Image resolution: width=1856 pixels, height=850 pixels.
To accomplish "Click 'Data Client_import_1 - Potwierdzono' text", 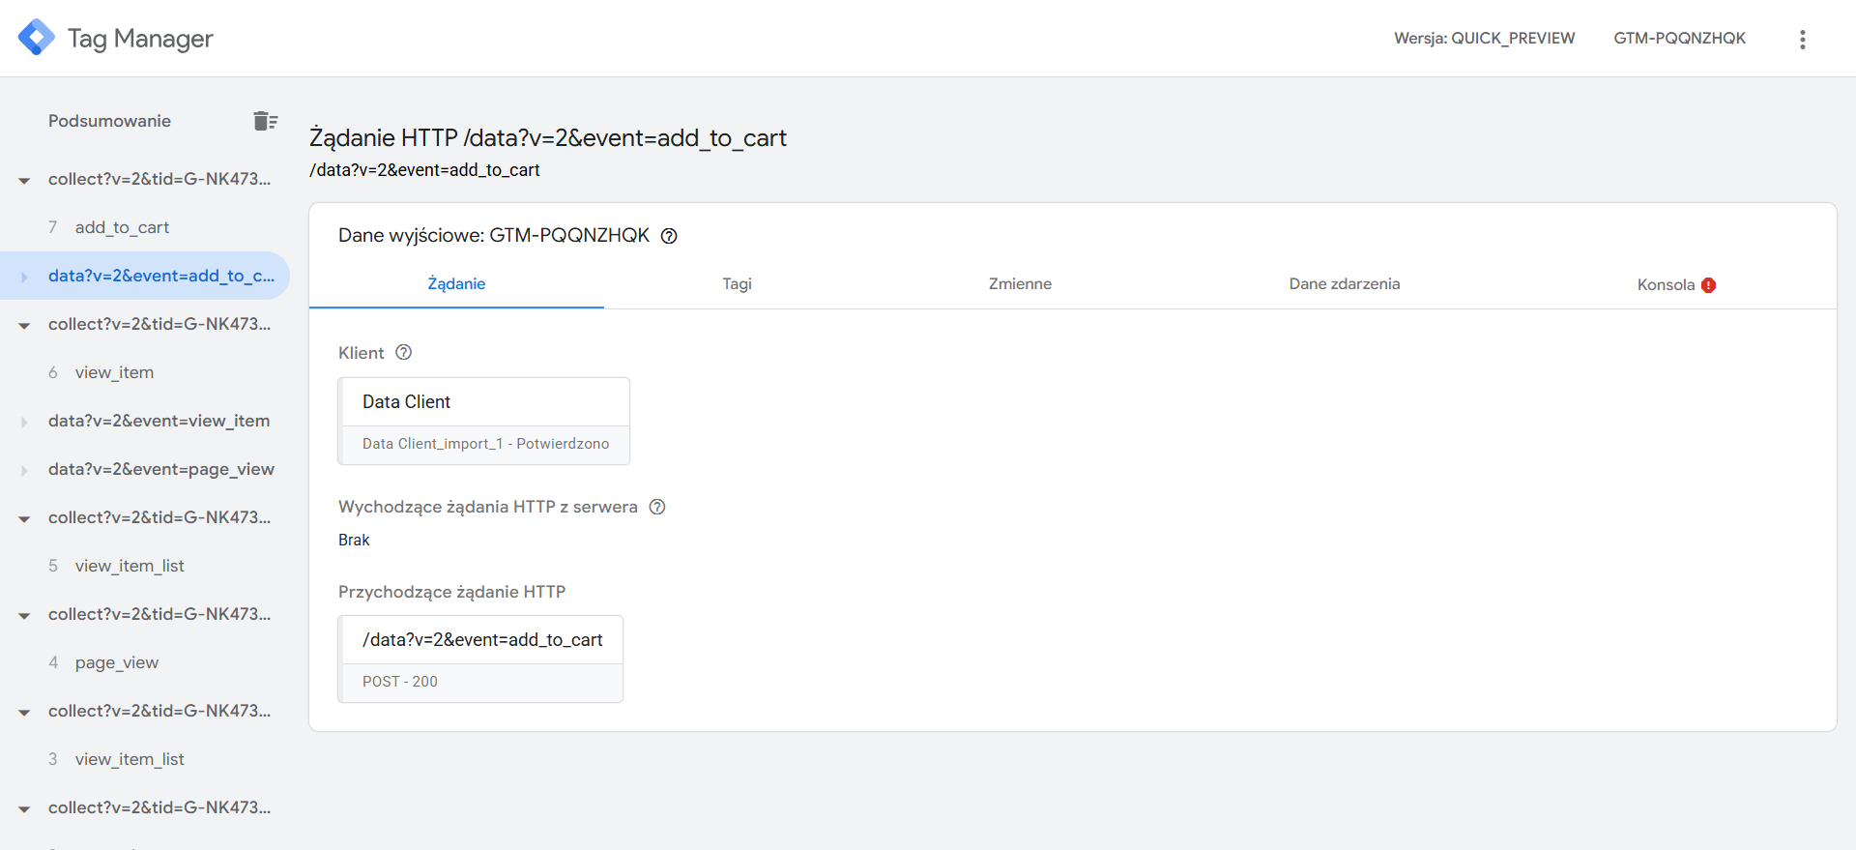I will pyautogui.click(x=485, y=444).
